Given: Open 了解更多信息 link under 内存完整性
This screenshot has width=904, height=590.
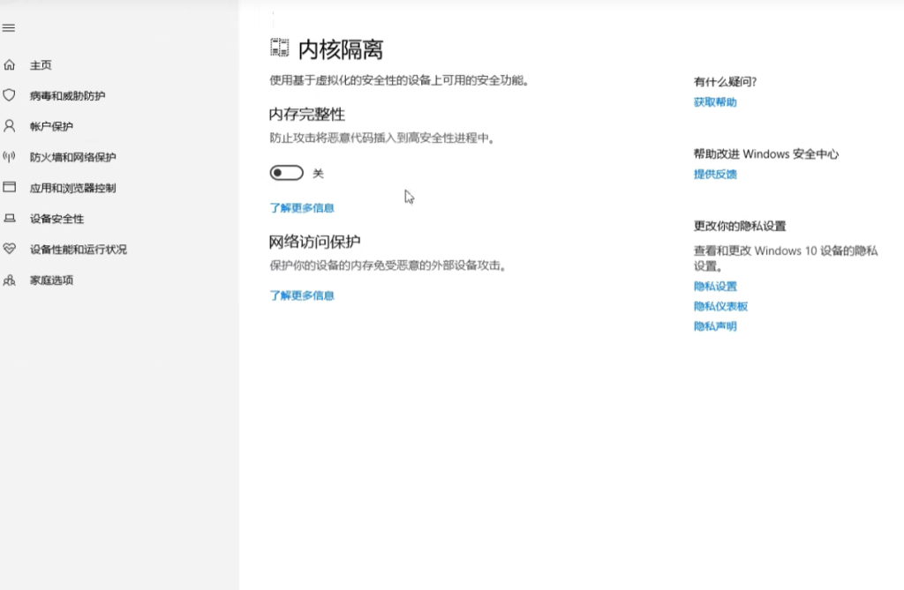Looking at the screenshot, I should [x=302, y=208].
